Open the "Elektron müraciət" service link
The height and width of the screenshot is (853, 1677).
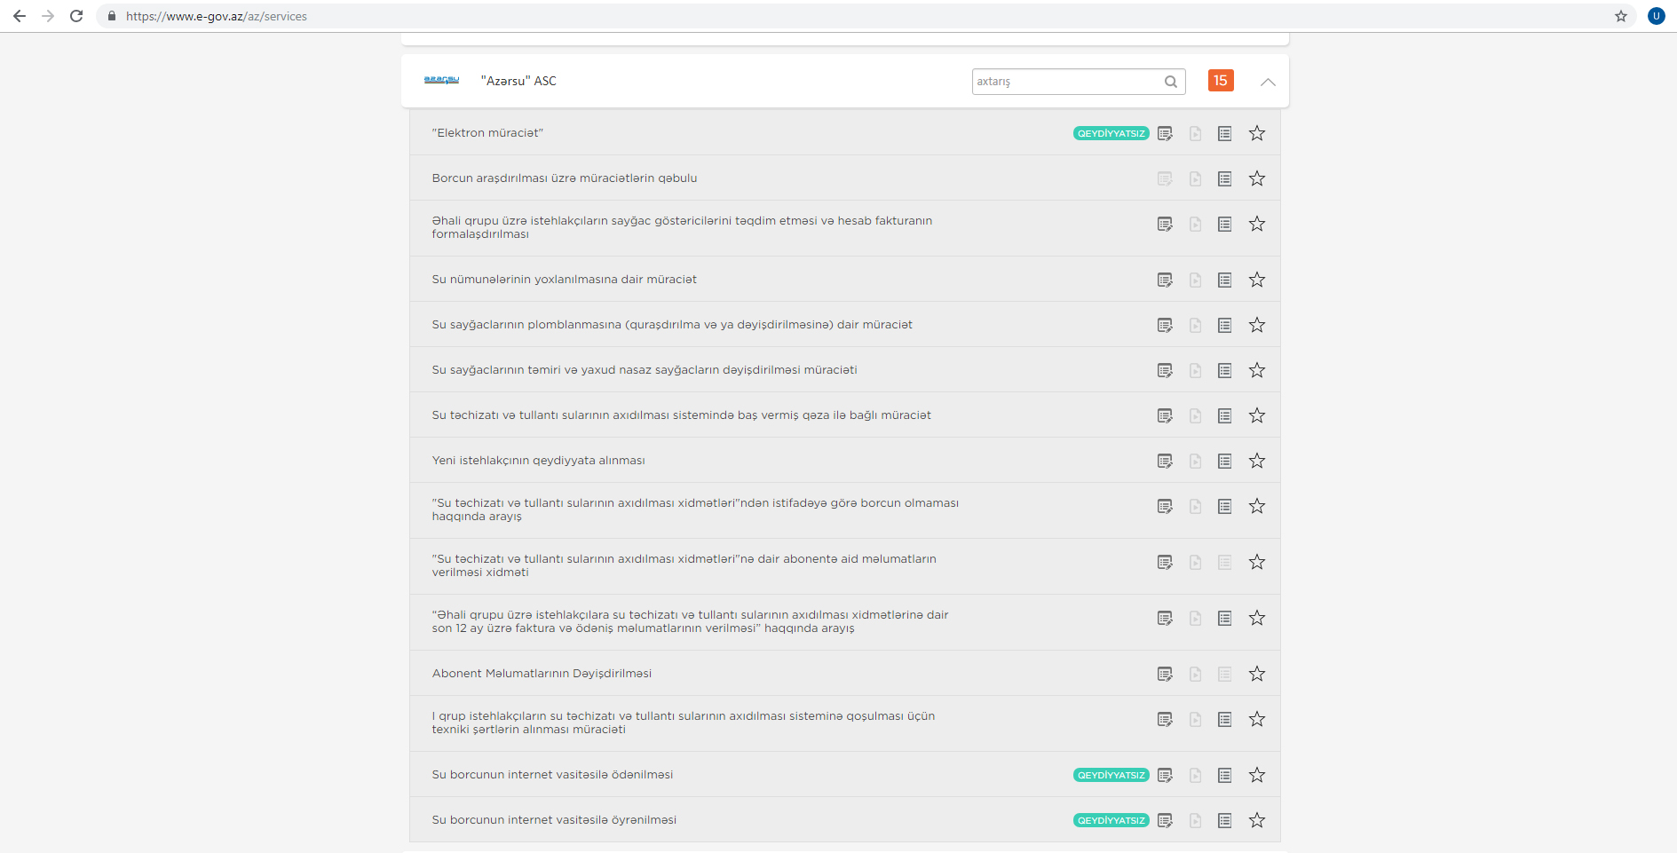point(487,133)
